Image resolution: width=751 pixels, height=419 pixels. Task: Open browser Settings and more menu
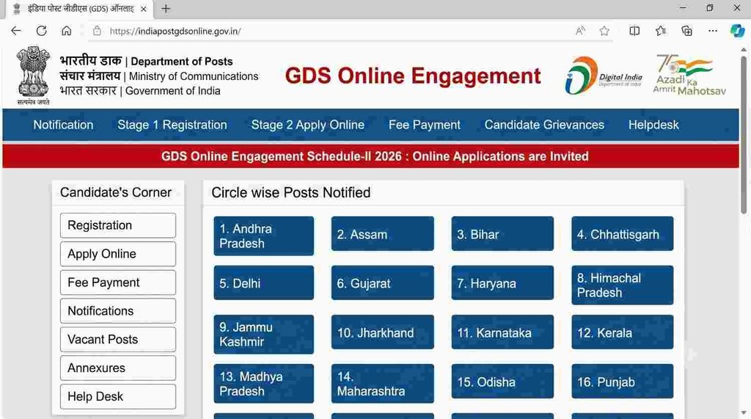(713, 31)
